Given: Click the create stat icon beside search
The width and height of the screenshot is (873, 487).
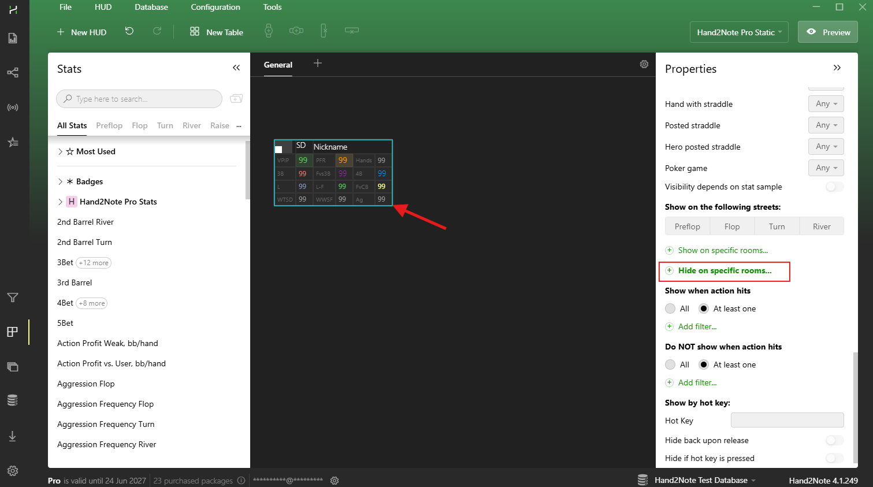Looking at the screenshot, I should tap(236, 99).
